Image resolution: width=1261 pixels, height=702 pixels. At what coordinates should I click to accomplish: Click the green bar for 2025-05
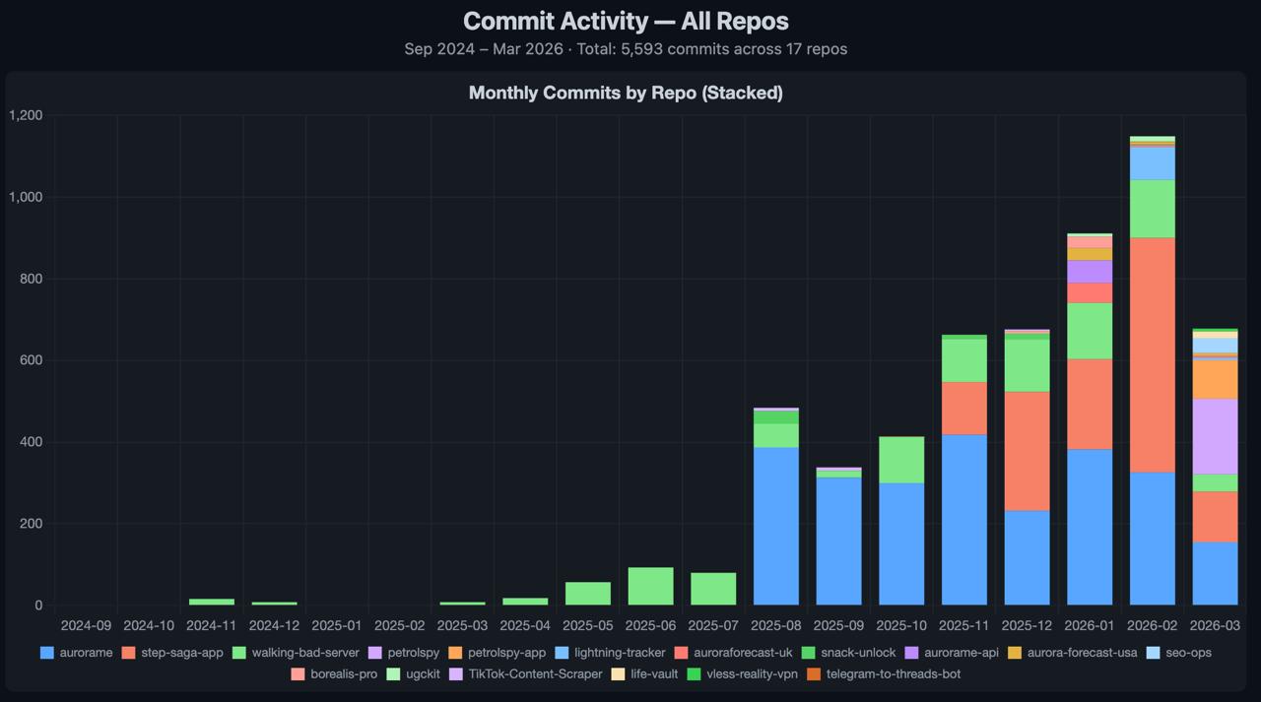588,594
